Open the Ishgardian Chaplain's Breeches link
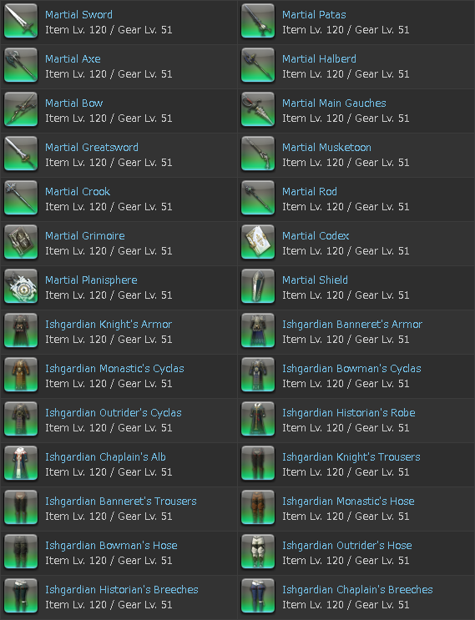 [357, 590]
